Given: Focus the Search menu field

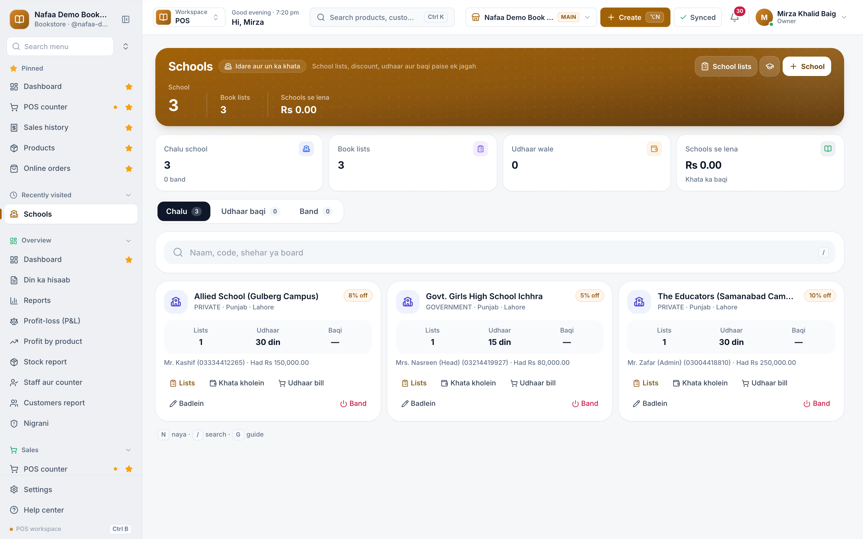Looking at the screenshot, I should 60,46.
